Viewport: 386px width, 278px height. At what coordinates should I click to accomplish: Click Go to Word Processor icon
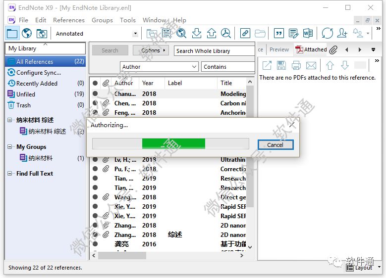pos(308,34)
